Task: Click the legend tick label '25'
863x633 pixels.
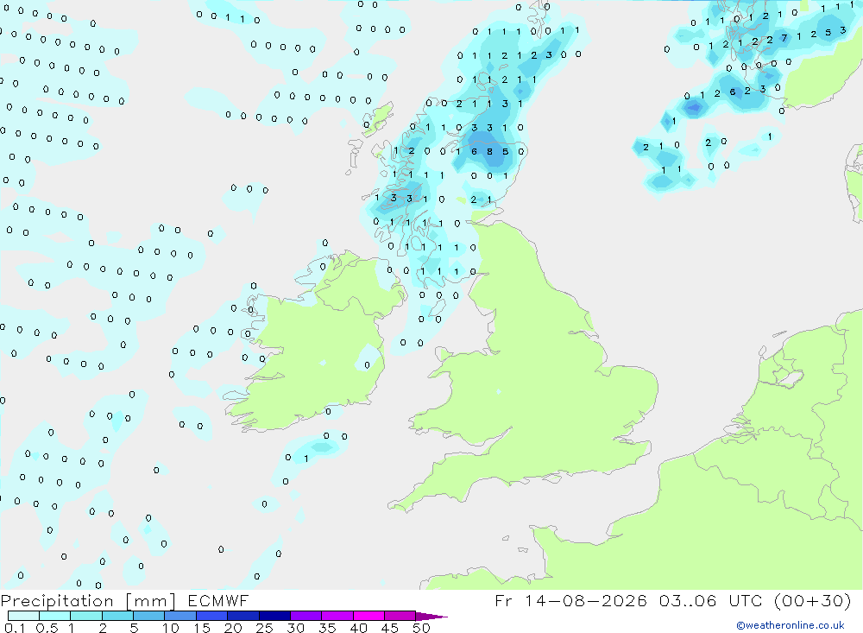Action: click(x=264, y=628)
